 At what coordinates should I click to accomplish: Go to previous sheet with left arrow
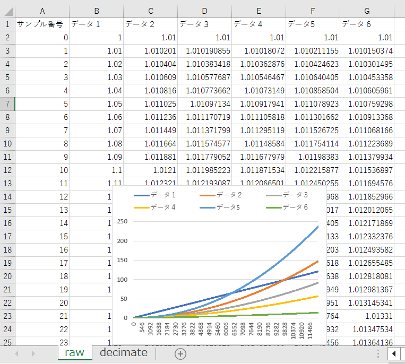coord(16,353)
